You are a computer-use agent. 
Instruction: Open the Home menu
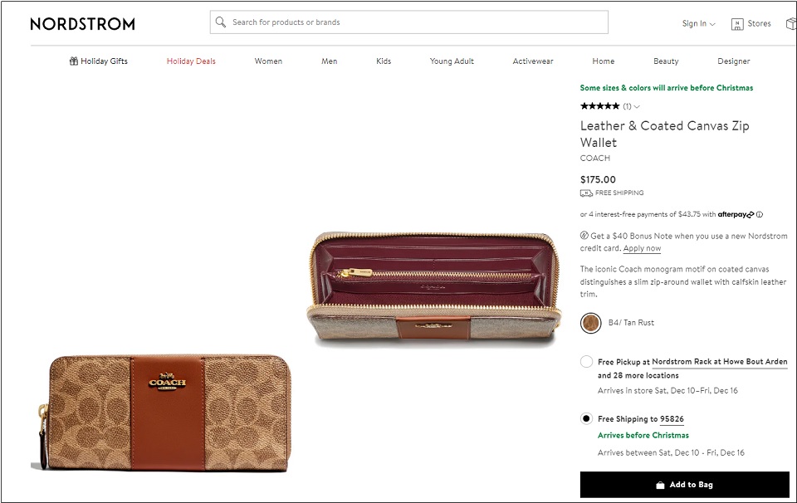click(604, 61)
